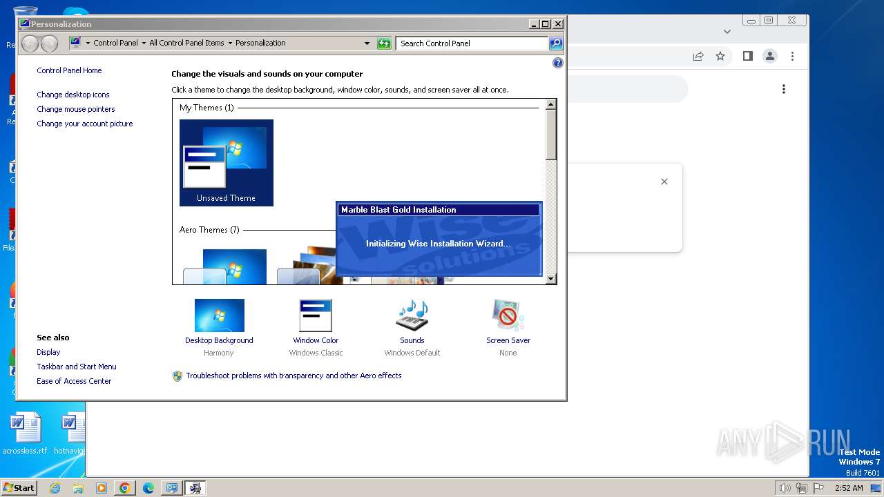Open address bar history dropdown
Image resolution: width=884 pixels, height=497 pixels.
pos(367,43)
